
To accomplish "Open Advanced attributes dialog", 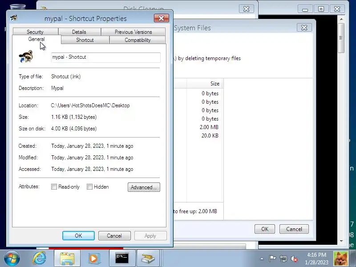I will [144, 187].
